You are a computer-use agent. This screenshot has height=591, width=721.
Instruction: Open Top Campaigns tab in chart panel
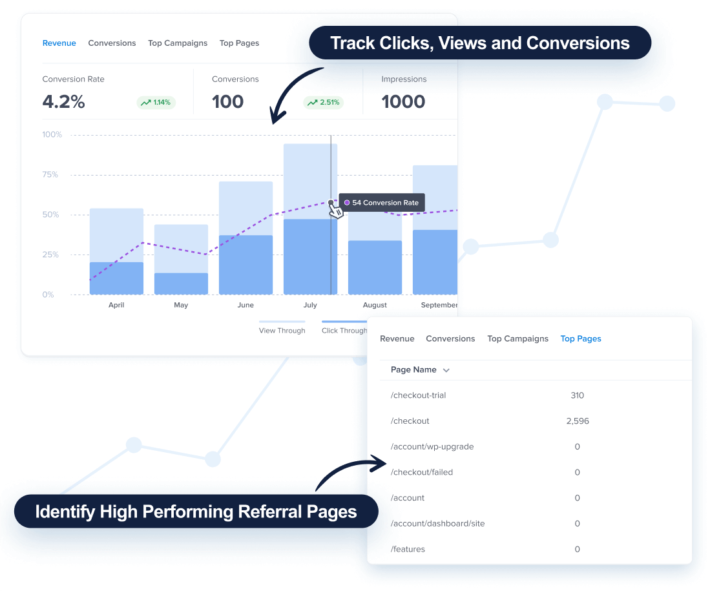(x=178, y=43)
